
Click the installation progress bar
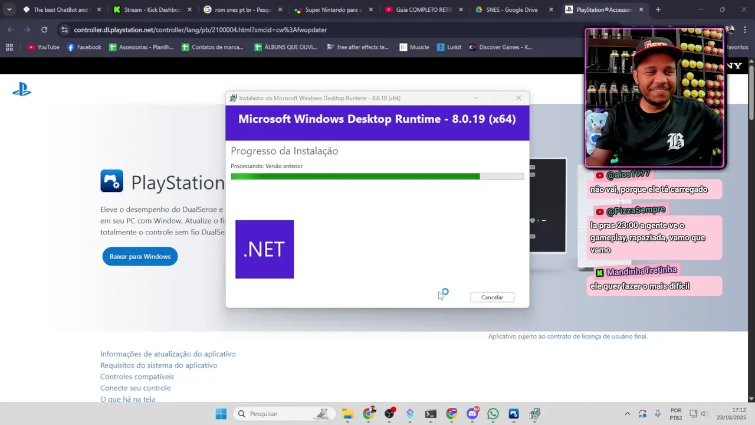(377, 176)
